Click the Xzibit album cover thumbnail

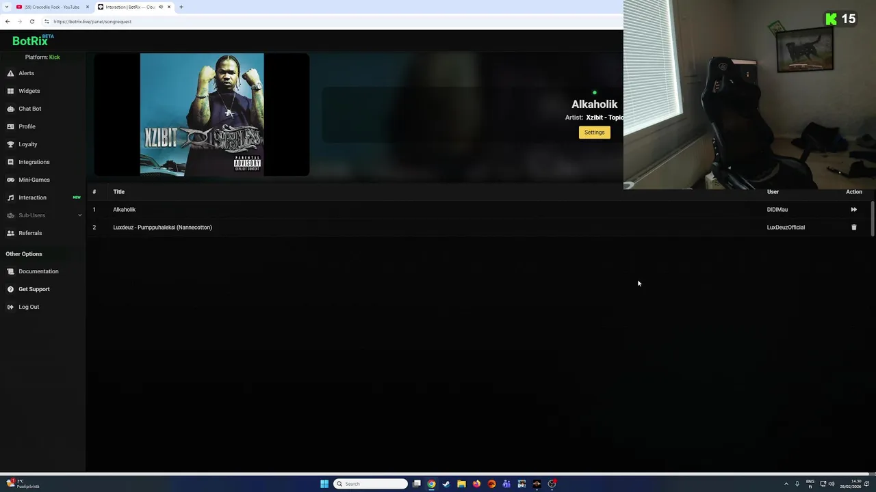coord(202,115)
